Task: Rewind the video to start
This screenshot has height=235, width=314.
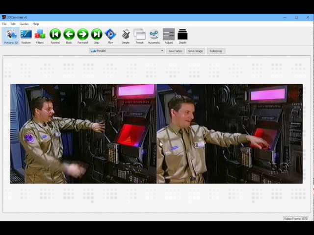Action: coord(55,36)
